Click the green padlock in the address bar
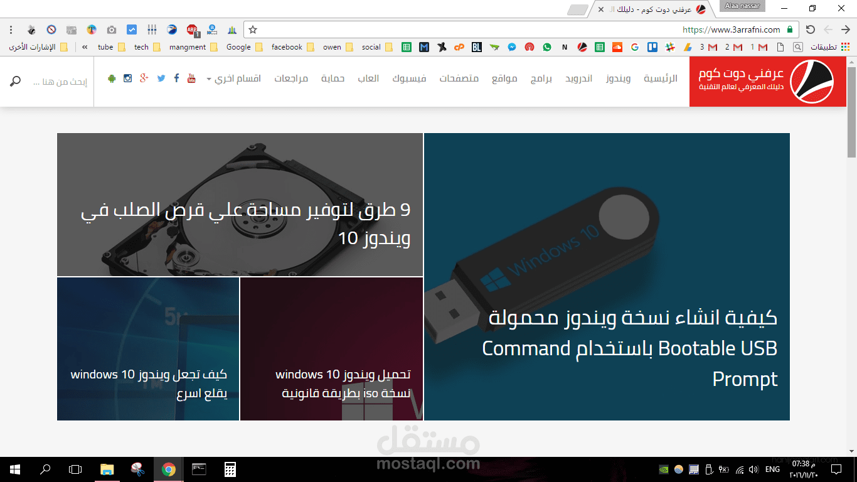The height and width of the screenshot is (482, 857). [x=789, y=29]
